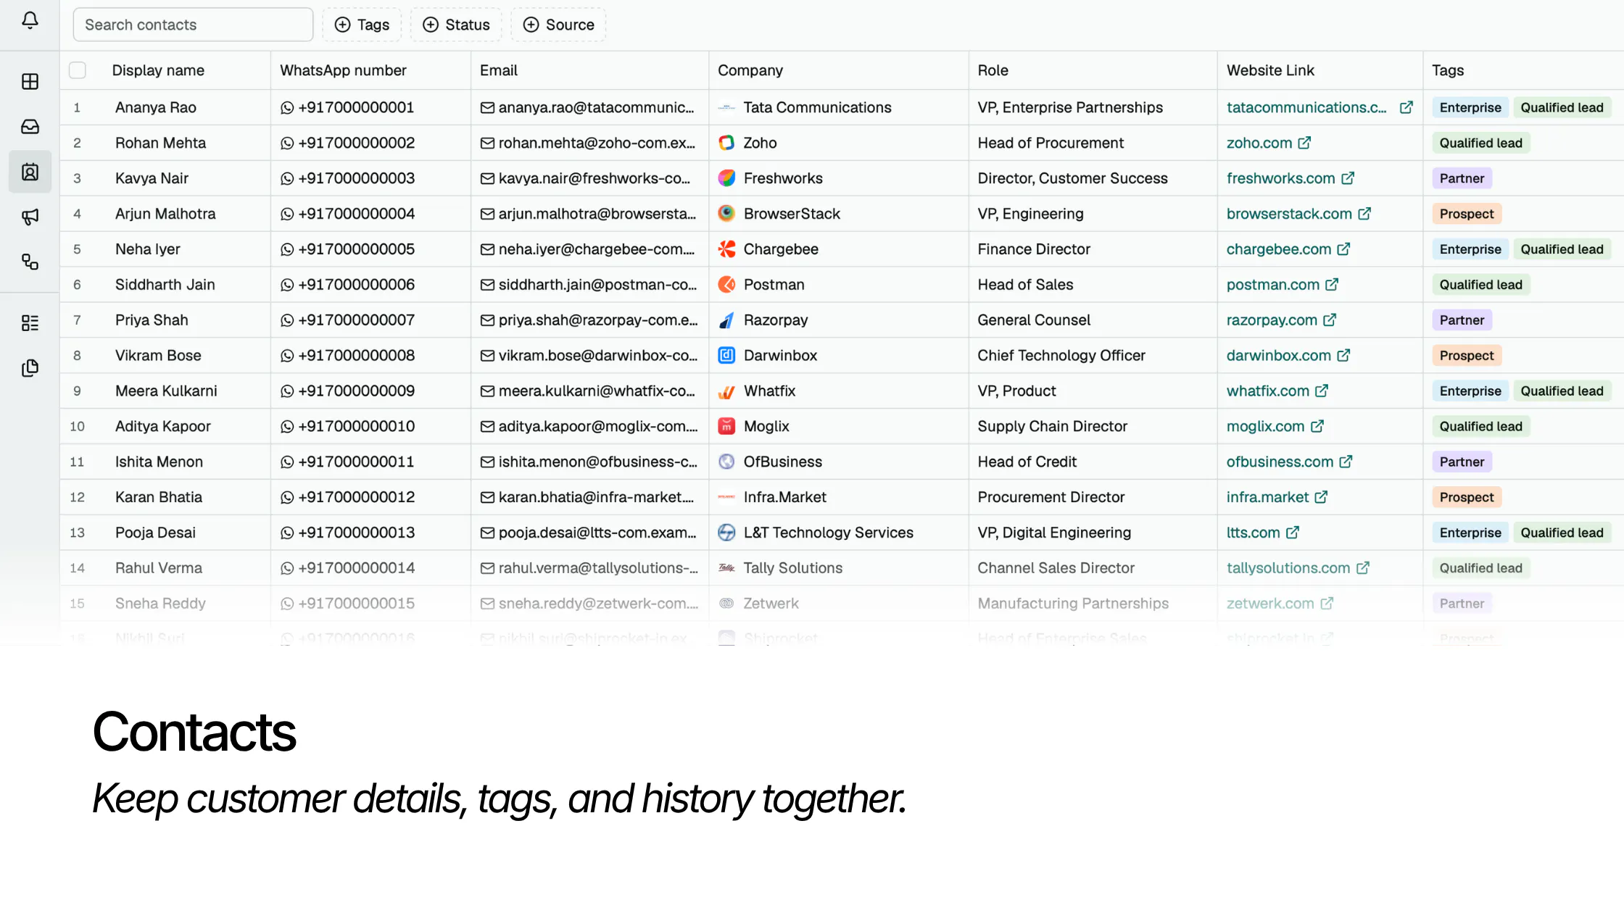Click email neha.iyer@chargebee-com...
Viewport: 1624px width, 913px height.
coord(596,249)
